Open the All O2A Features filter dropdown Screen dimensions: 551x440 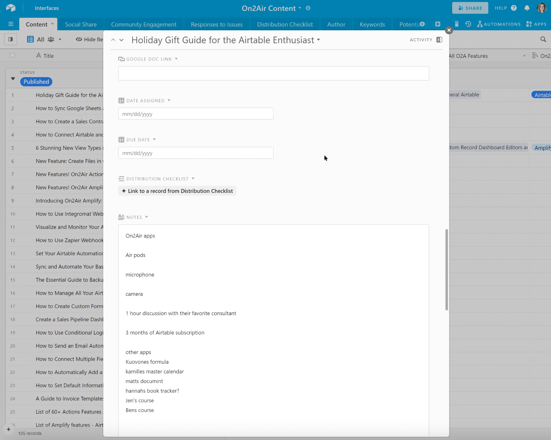[524, 56]
